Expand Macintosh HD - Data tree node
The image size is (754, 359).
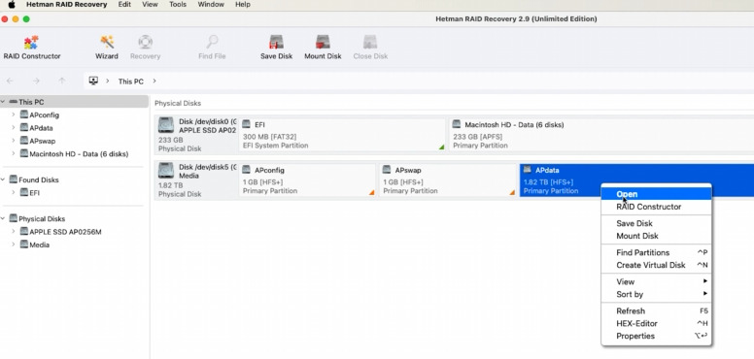pos(14,153)
